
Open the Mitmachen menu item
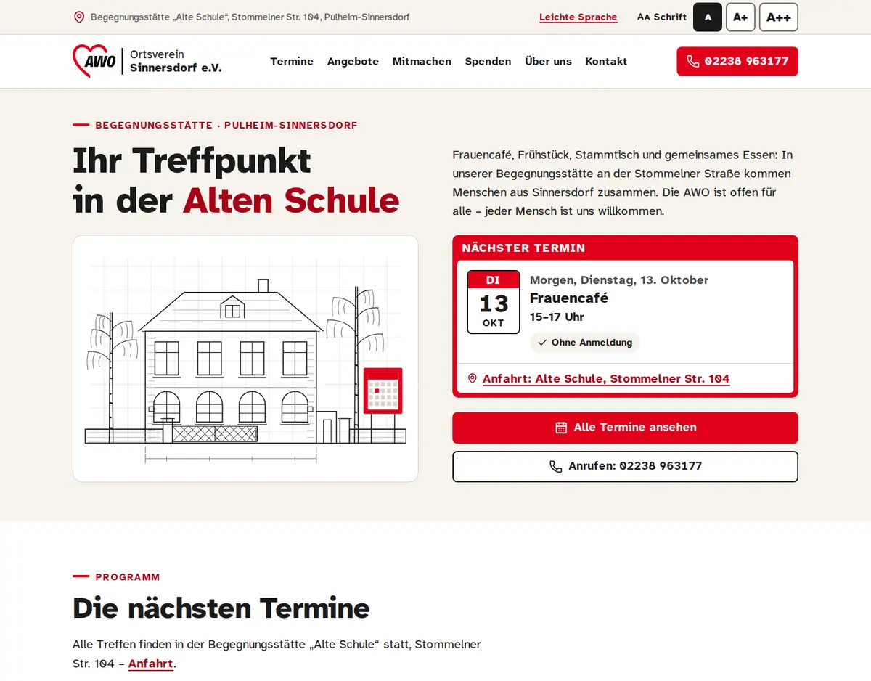pyautogui.click(x=422, y=61)
